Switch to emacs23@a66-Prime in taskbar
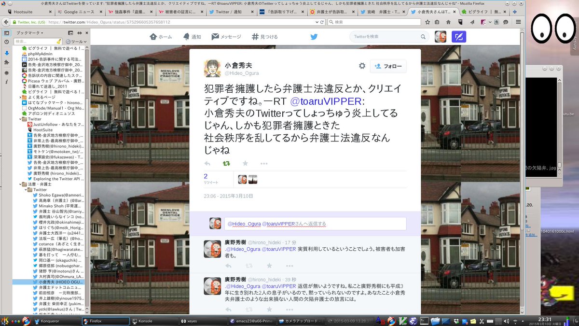The height and width of the screenshot is (326, 579). [x=252, y=321]
